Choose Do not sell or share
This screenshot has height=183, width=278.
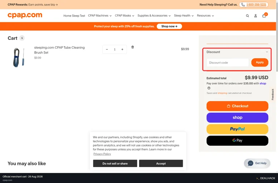[x=115, y=164]
